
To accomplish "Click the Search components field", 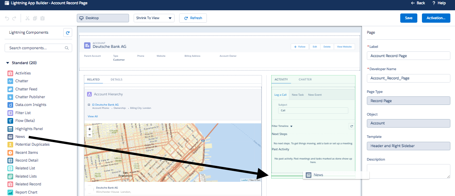I will [x=38, y=48].
